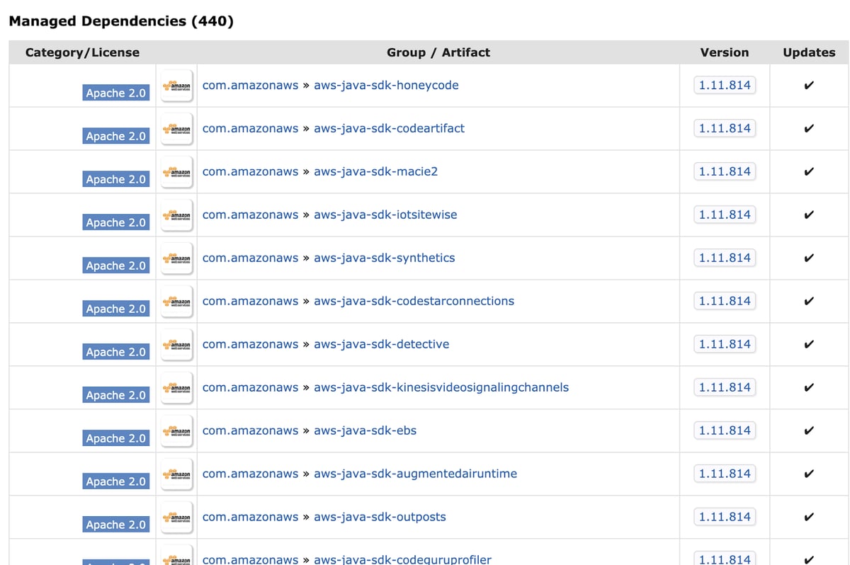Image resolution: width=850 pixels, height=565 pixels.
Task: Click the Amazon Web Services icon for aws-java-sdk-synthetics
Action: click(x=176, y=258)
